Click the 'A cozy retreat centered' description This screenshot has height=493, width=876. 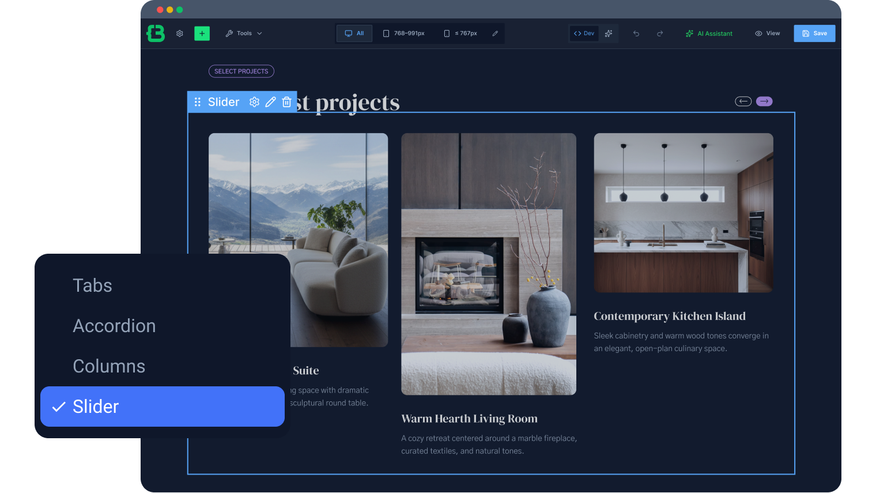coord(489,445)
